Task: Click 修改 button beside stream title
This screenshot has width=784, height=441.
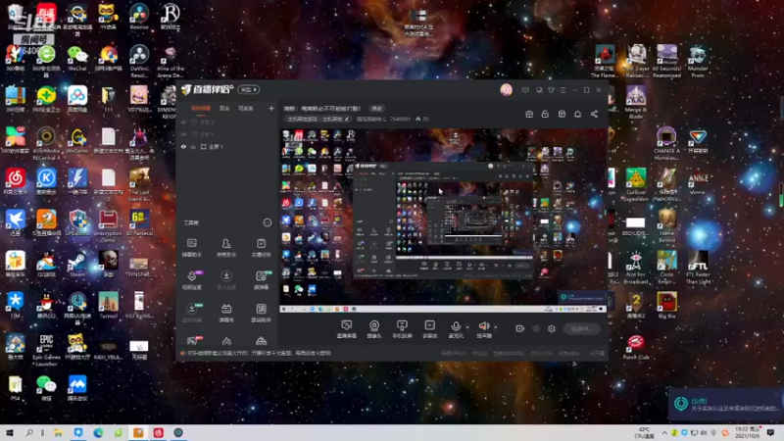Action: 376,109
